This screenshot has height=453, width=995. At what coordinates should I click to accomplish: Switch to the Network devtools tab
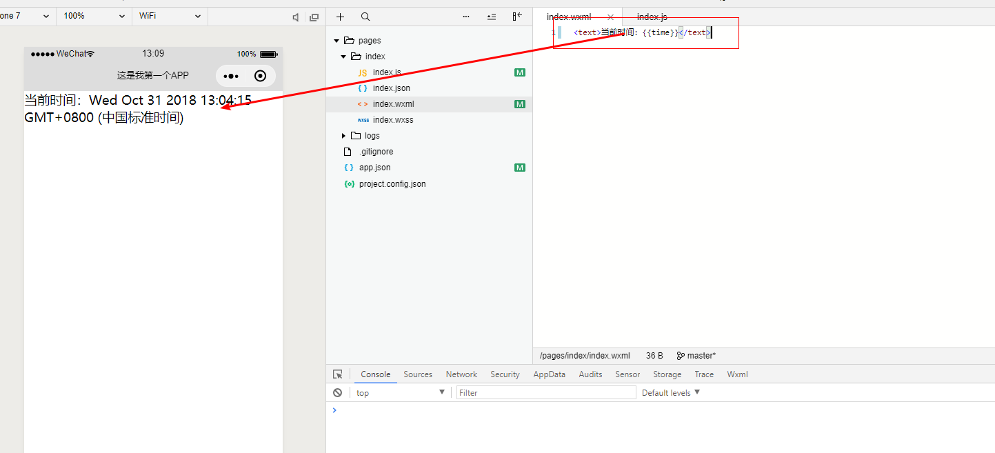(x=461, y=374)
